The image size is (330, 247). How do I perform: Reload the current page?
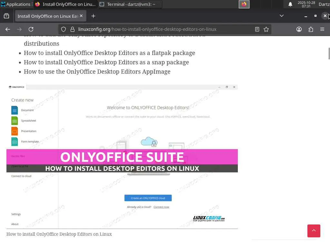(x=31, y=29)
